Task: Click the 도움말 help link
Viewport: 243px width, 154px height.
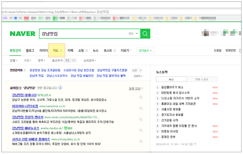Action: click(x=217, y=50)
